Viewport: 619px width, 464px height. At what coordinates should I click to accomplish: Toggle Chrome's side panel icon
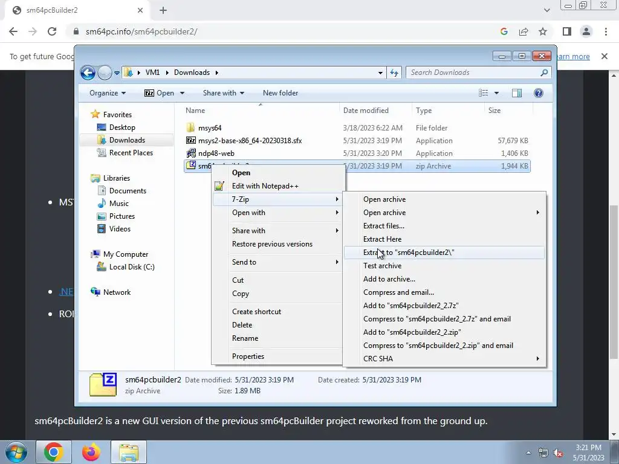(x=567, y=31)
